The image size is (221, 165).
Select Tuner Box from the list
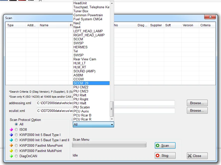click(91, 11)
